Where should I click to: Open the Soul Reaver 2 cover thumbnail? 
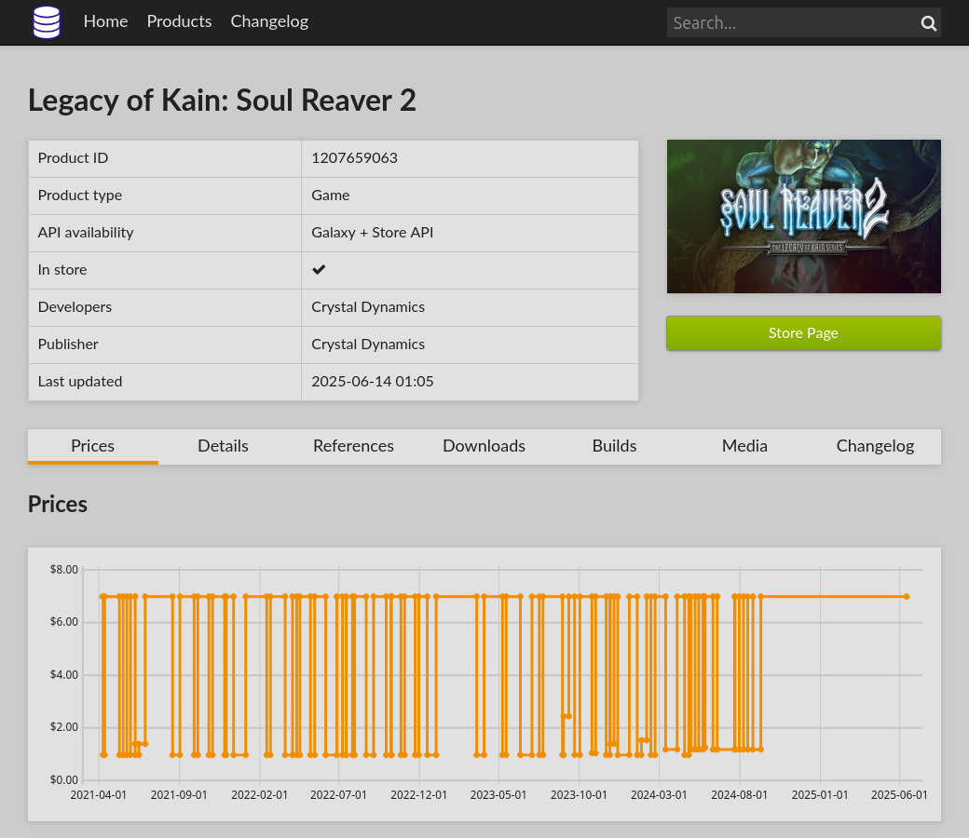click(x=803, y=216)
